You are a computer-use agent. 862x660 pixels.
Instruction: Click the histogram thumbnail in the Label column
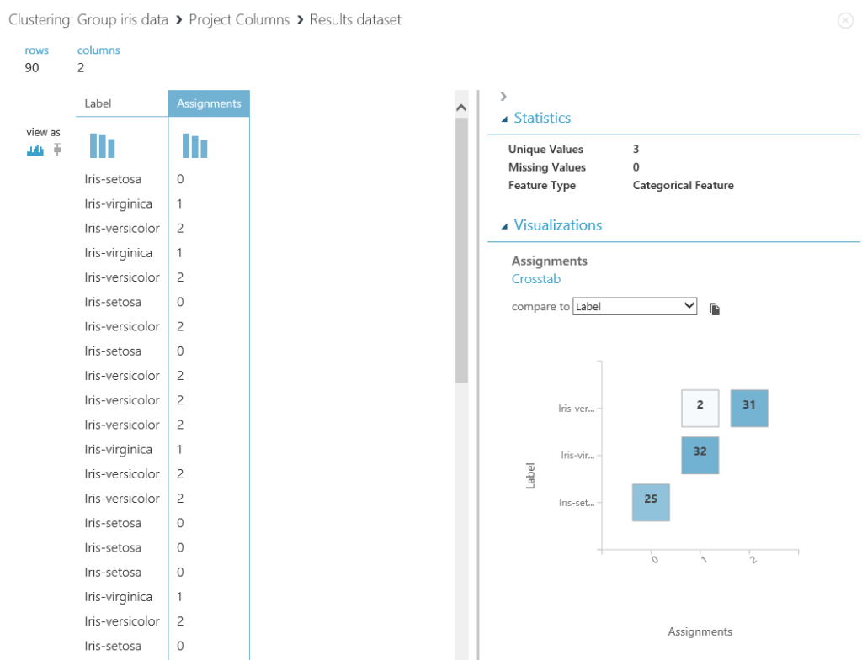pos(102,145)
